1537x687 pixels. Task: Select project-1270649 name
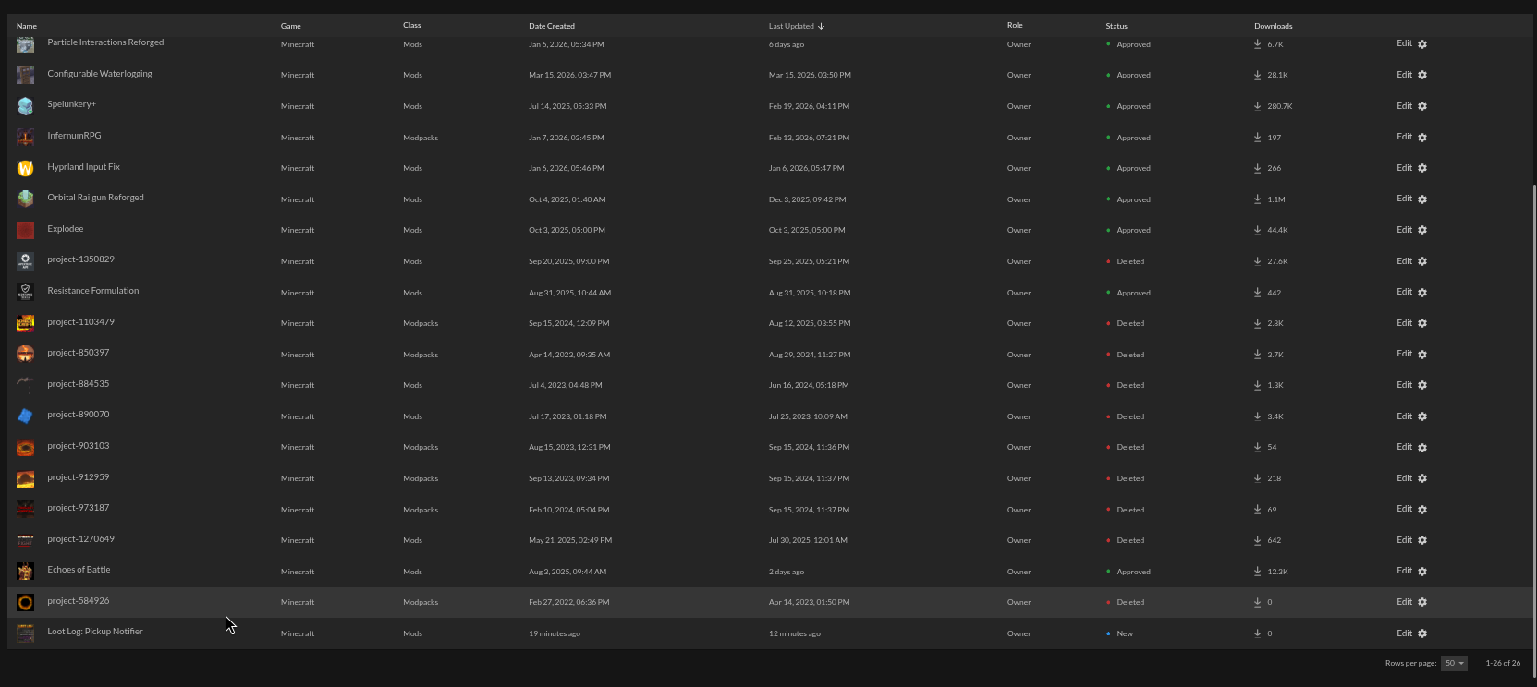tap(81, 539)
